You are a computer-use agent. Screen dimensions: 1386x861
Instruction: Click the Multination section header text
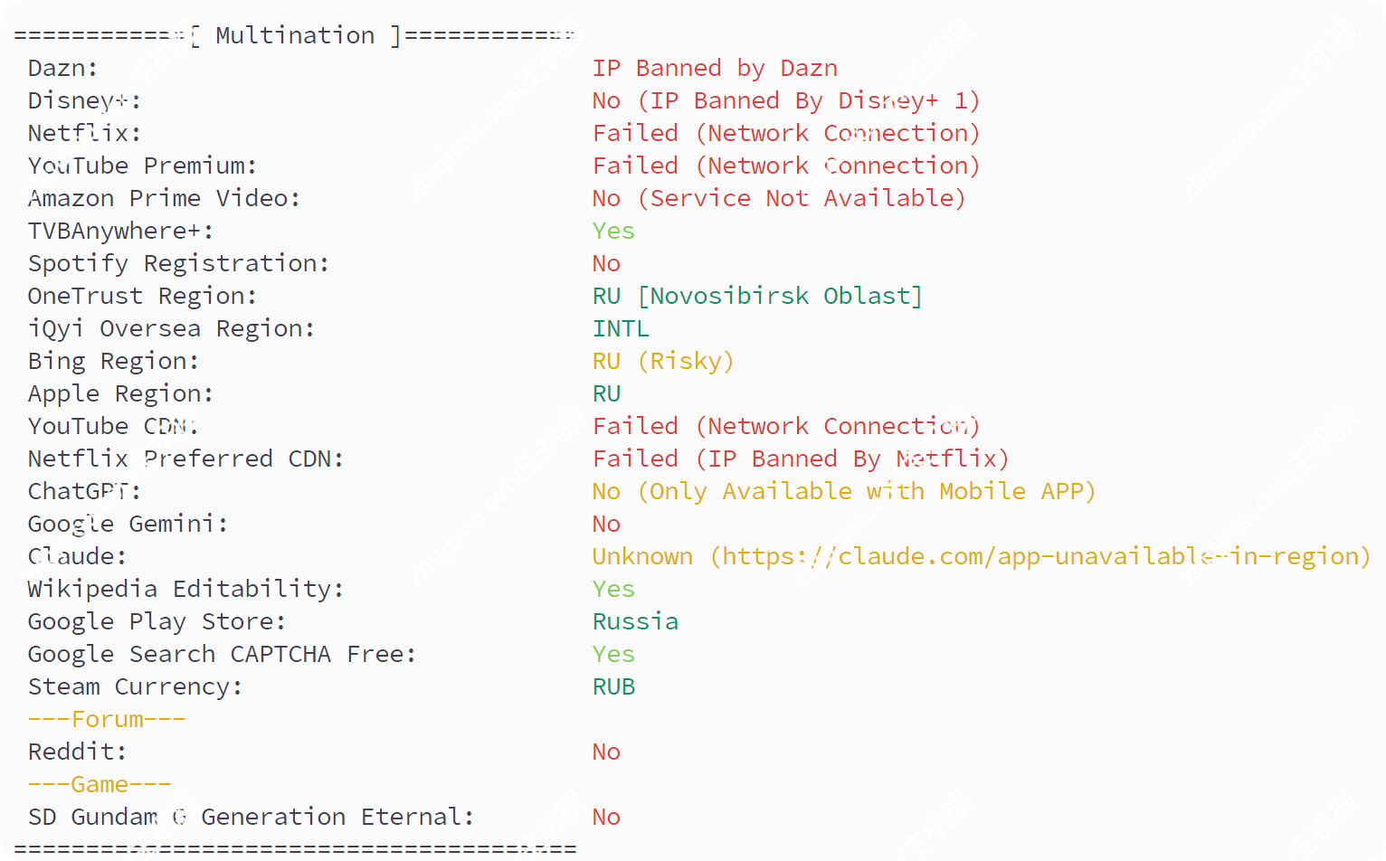click(295, 35)
